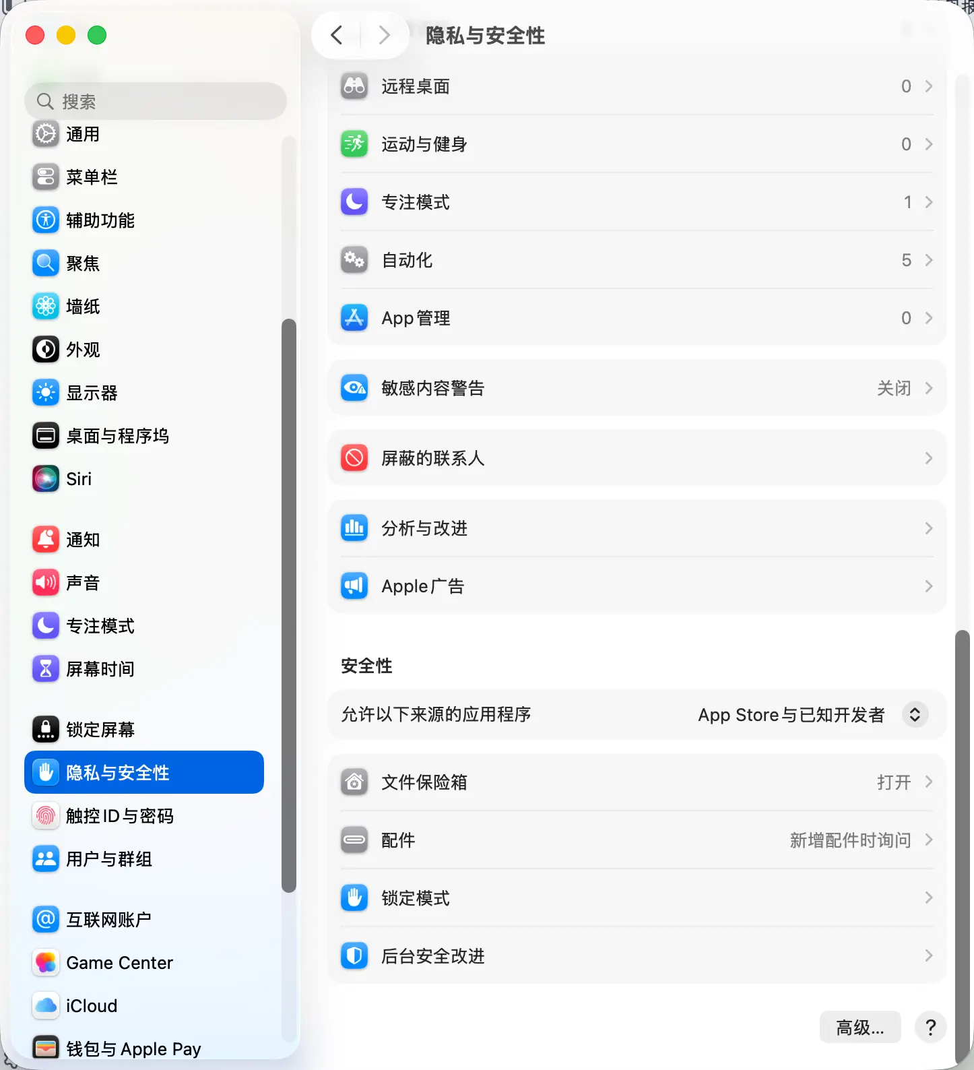This screenshot has width=974, height=1070.
Task: Go back with the left arrow button
Action: coord(337,35)
